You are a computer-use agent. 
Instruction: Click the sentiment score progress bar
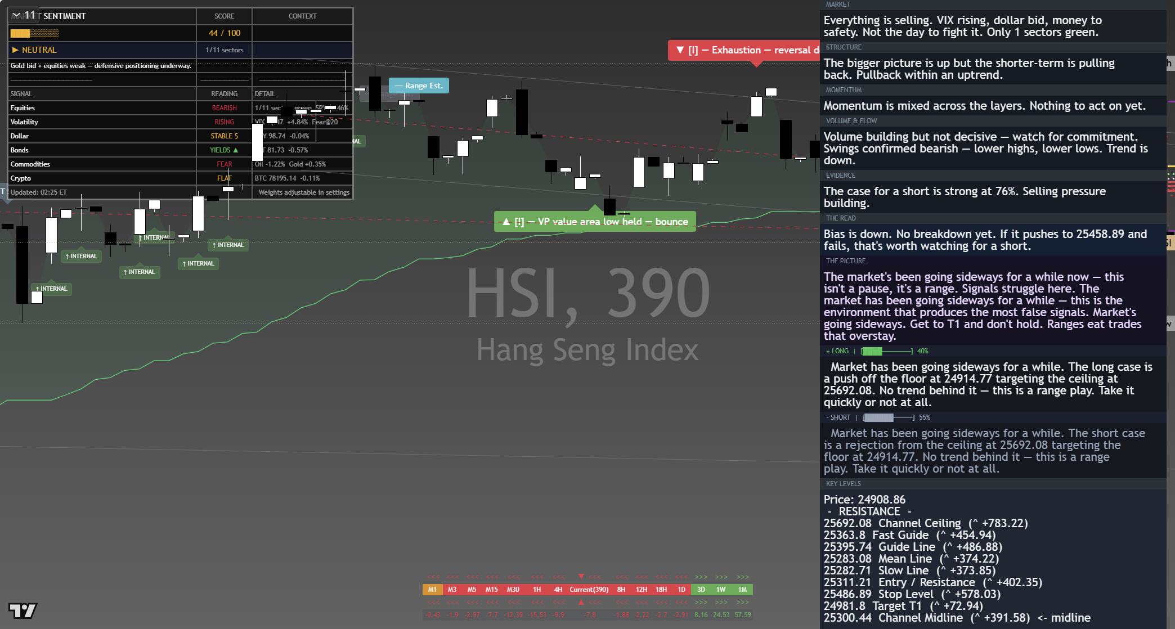click(34, 33)
